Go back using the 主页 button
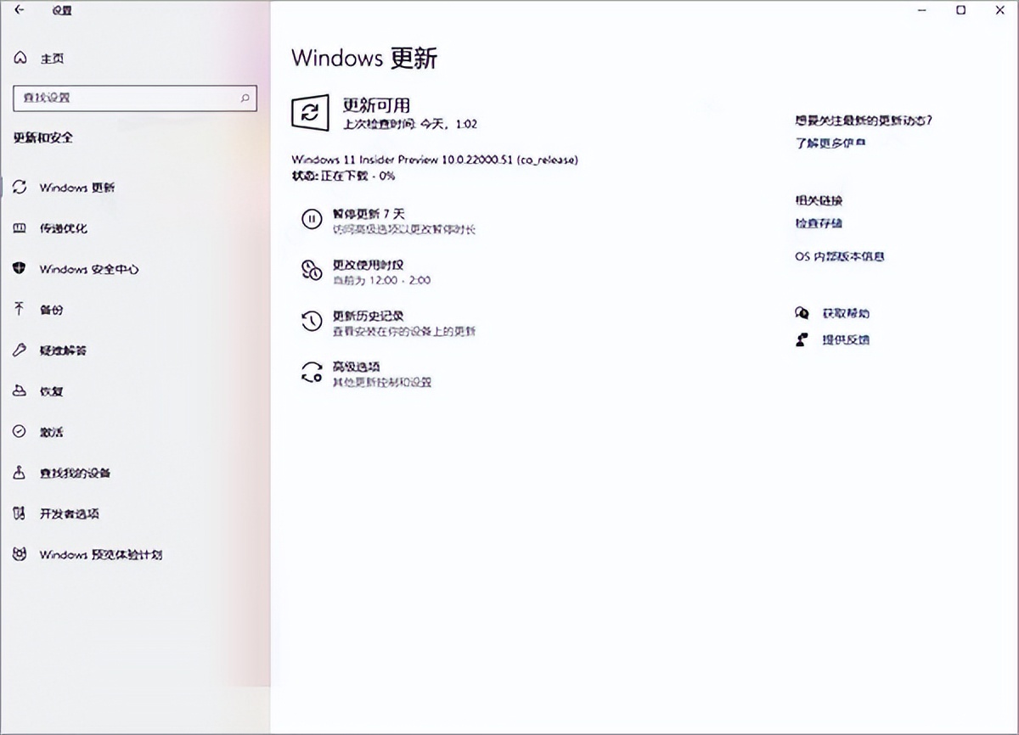This screenshot has height=735, width=1019. tap(52, 59)
